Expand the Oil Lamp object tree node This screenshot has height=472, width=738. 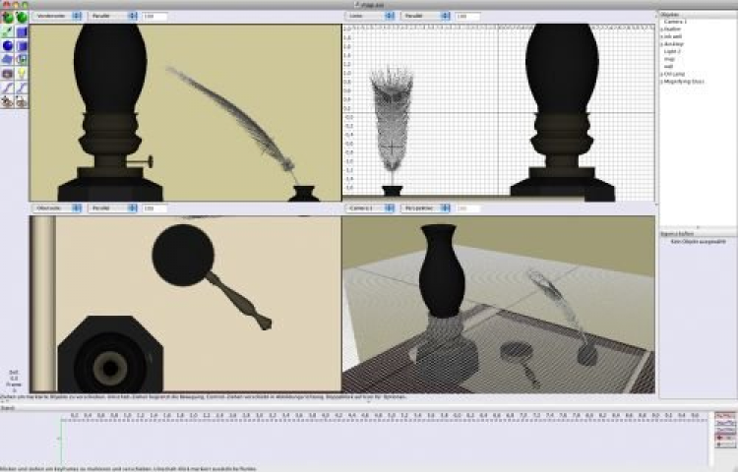coord(661,75)
